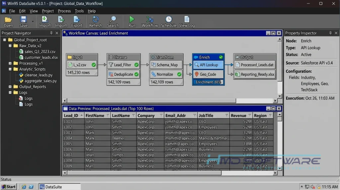Open Search from the toolbar
Screen dimensions: 340x190
(x=113, y=22)
